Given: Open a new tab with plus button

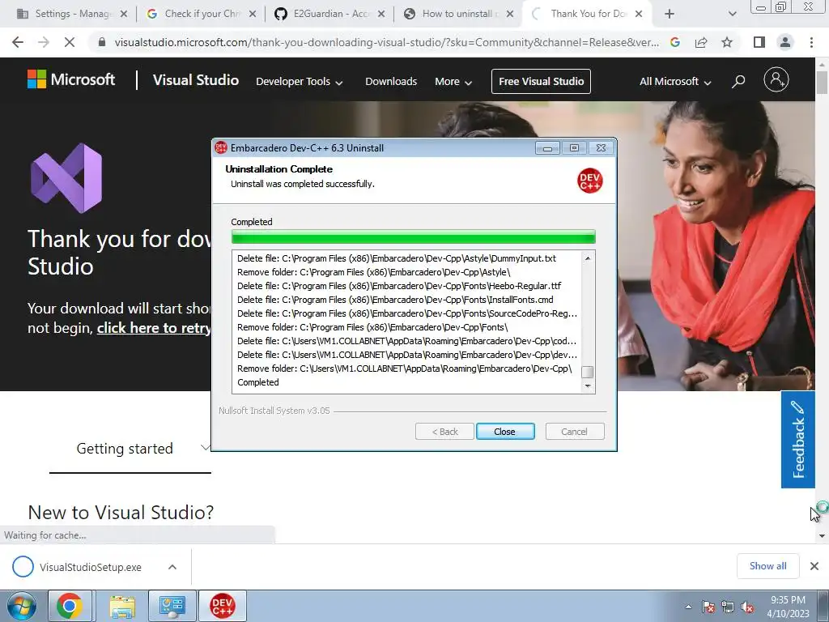Looking at the screenshot, I should click(670, 14).
